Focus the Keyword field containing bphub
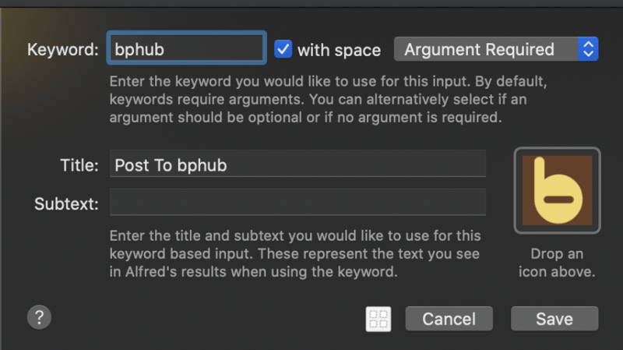 [187, 49]
